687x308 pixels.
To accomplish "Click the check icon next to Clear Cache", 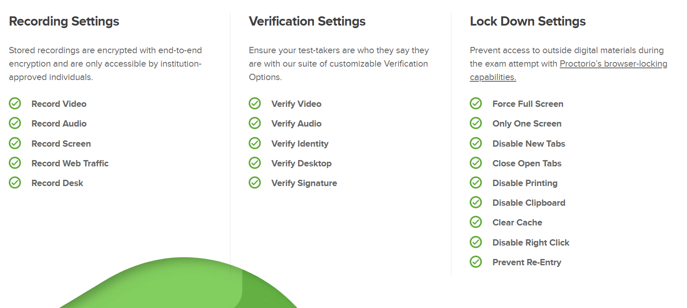I will pyautogui.click(x=476, y=222).
